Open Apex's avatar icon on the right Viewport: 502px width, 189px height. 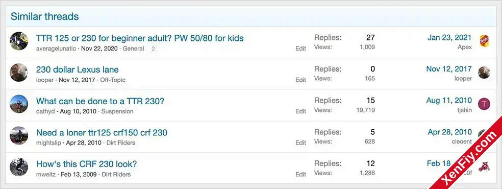coord(484,41)
